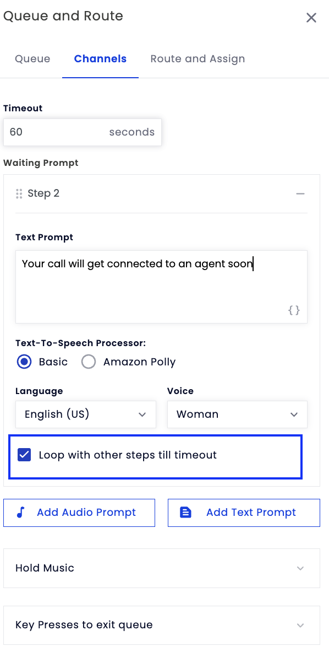Select the Basic text-to-speech processor

(24, 362)
